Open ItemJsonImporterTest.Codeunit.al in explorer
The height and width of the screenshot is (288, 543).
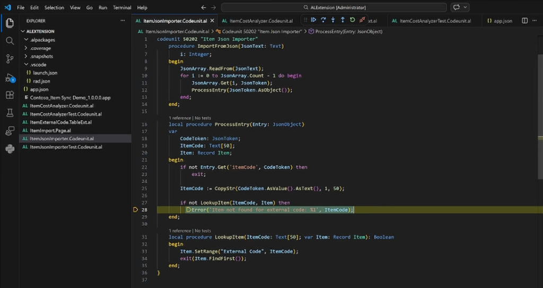pyautogui.click(x=66, y=147)
